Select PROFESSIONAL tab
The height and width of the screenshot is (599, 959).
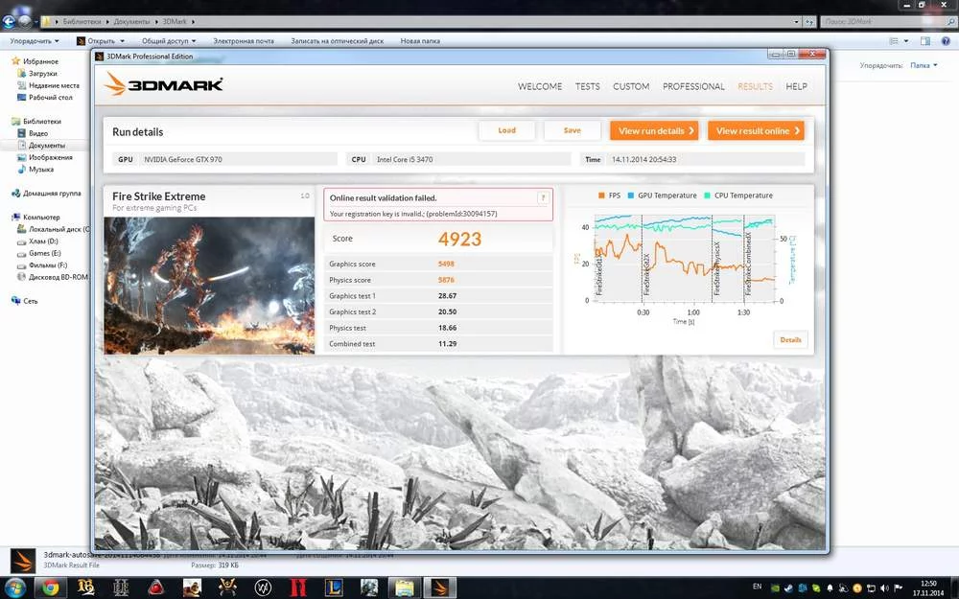point(693,86)
